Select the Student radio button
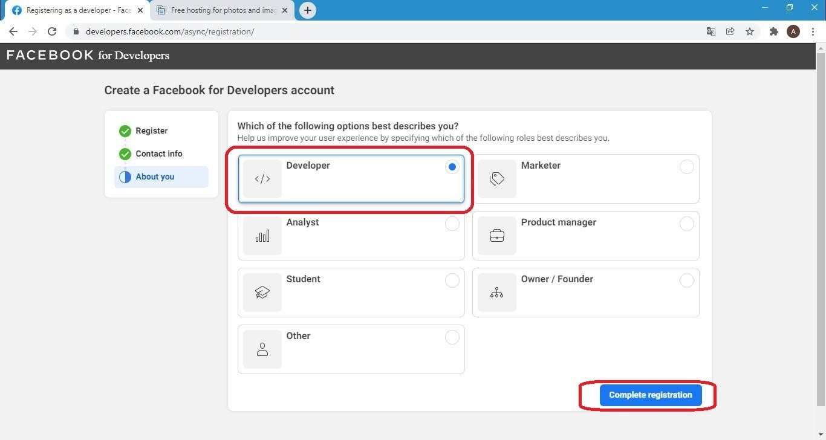Viewport: 826px width, 440px height. coord(452,280)
